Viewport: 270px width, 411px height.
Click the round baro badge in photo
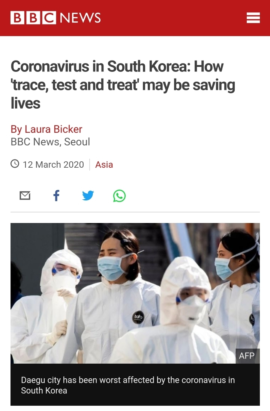[x=138, y=317]
